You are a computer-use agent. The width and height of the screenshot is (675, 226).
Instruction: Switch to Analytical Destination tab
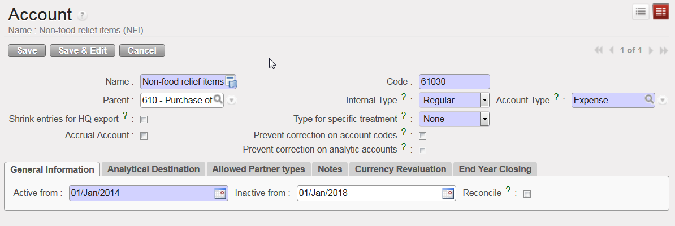[x=153, y=169]
